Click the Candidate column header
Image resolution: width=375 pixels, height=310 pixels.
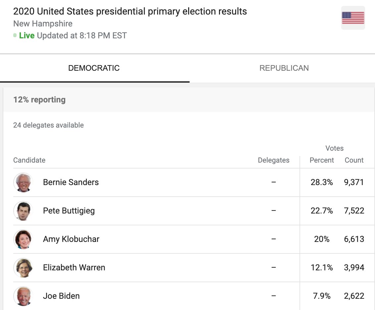click(x=29, y=160)
